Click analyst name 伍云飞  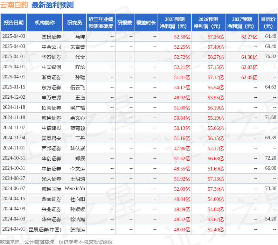78,87
